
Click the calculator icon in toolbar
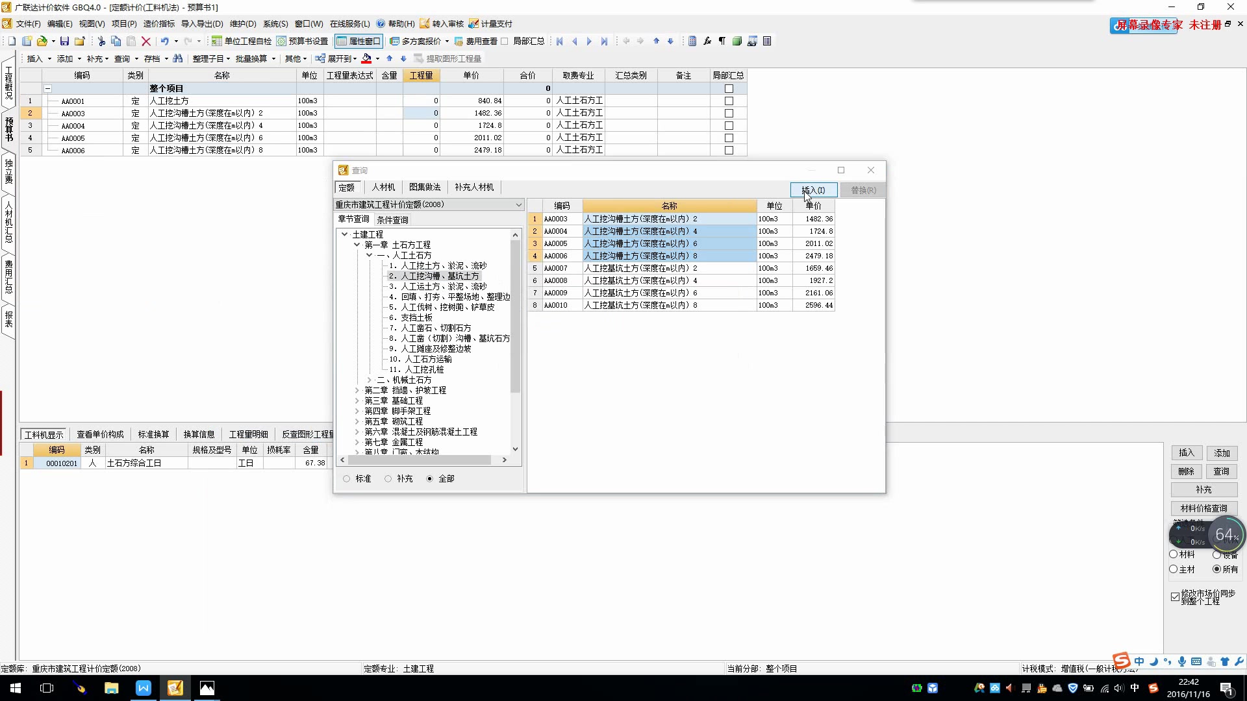point(692,41)
